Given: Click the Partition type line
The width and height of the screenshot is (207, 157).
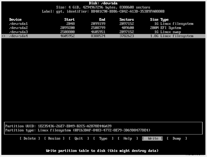Looking at the screenshot, I should point(78,130).
